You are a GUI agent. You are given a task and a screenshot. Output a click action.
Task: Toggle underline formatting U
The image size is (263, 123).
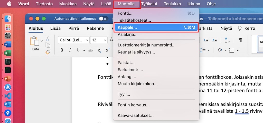pyautogui.click(x=78, y=50)
